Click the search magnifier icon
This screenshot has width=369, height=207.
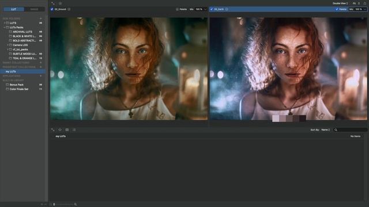pyautogui.click(x=336, y=130)
